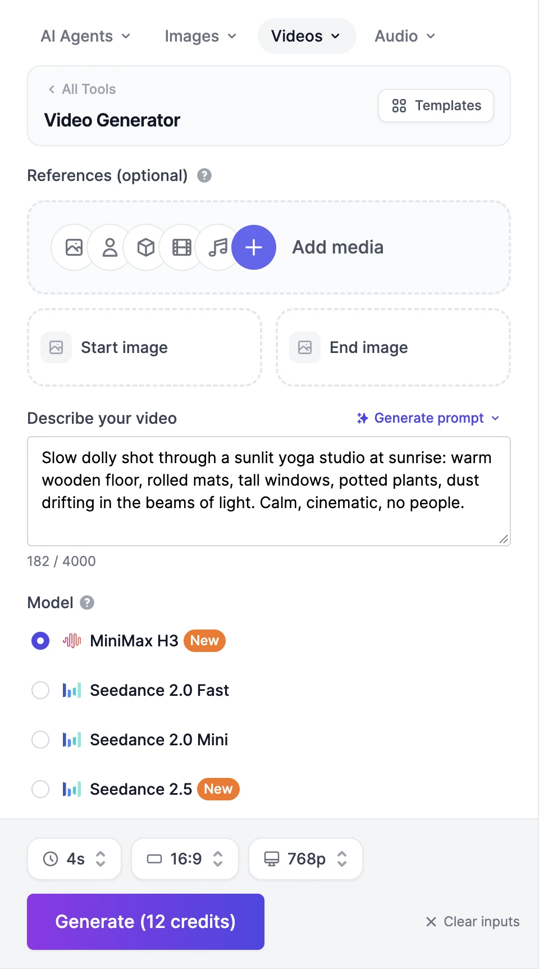548x969 pixels.
Task: Click the Seedance 2.0 Fast bars logo
Action: [x=72, y=690]
